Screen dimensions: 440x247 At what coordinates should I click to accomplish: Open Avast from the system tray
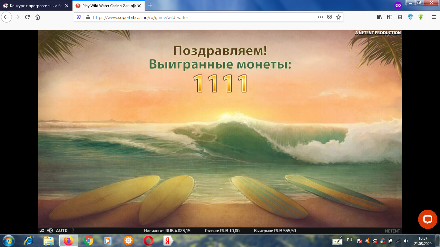pyautogui.click(x=367, y=241)
